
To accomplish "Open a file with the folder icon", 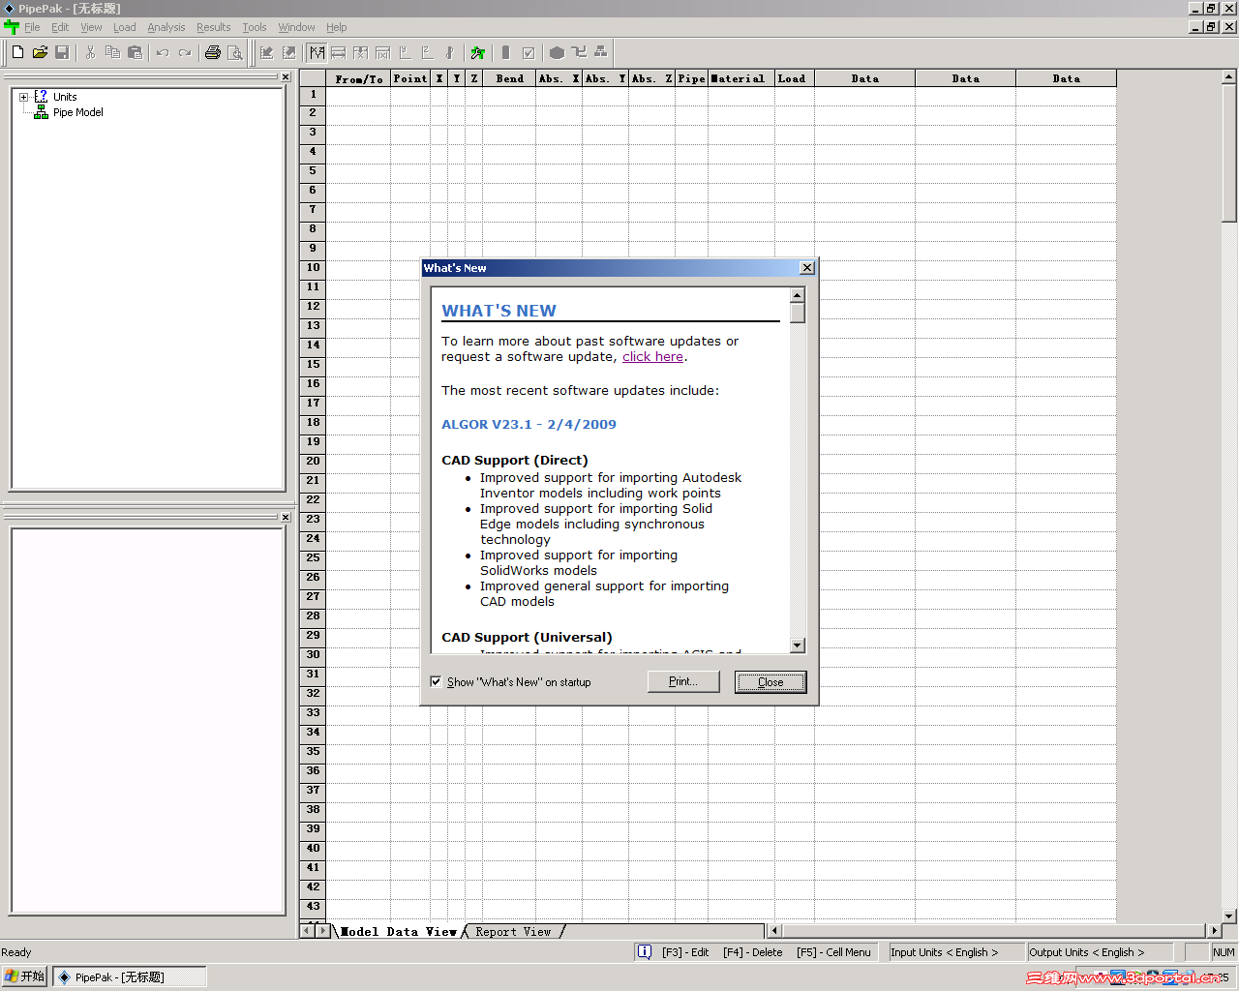I will pos(40,52).
